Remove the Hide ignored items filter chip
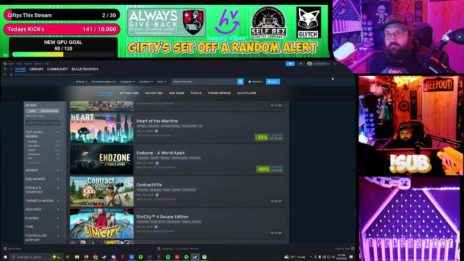 point(49,111)
